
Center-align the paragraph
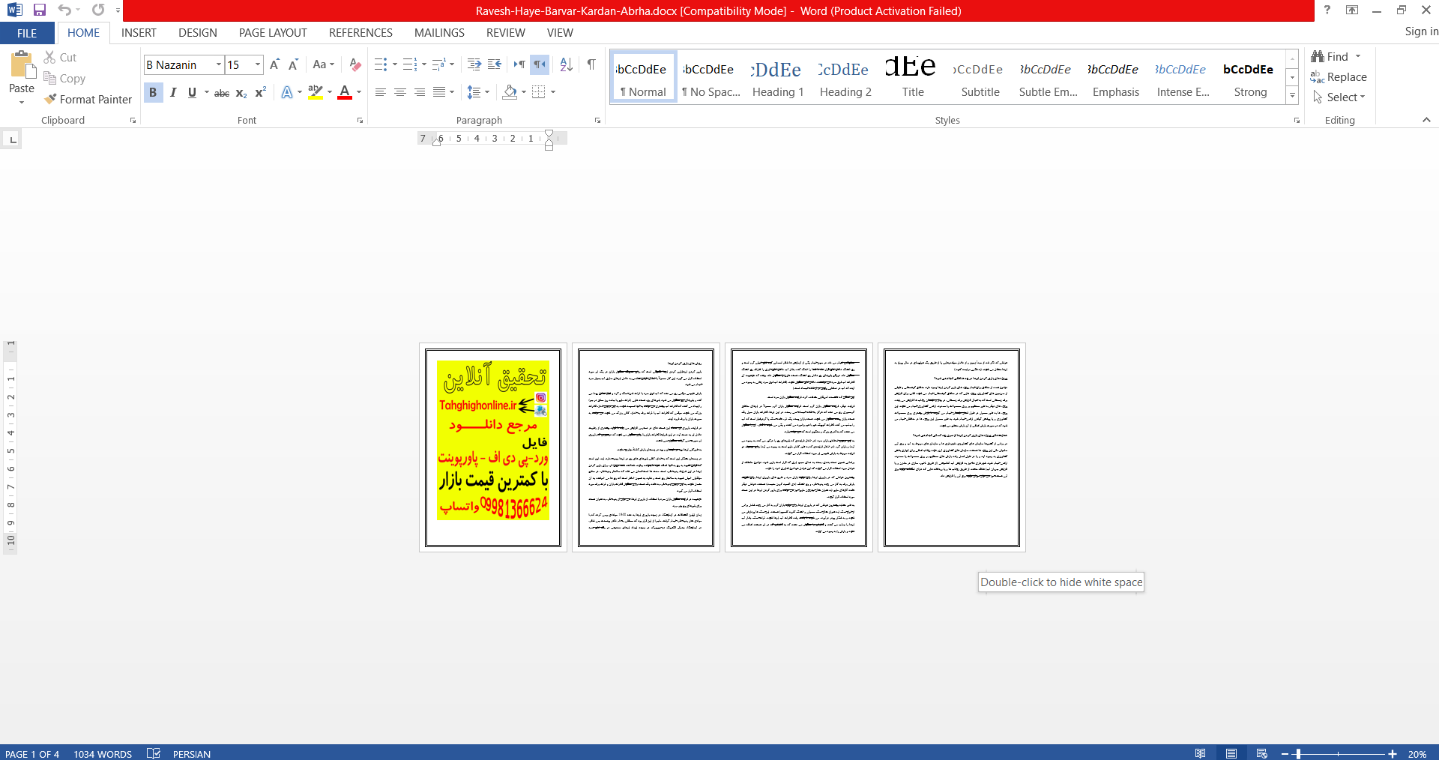[x=400, y=92]
